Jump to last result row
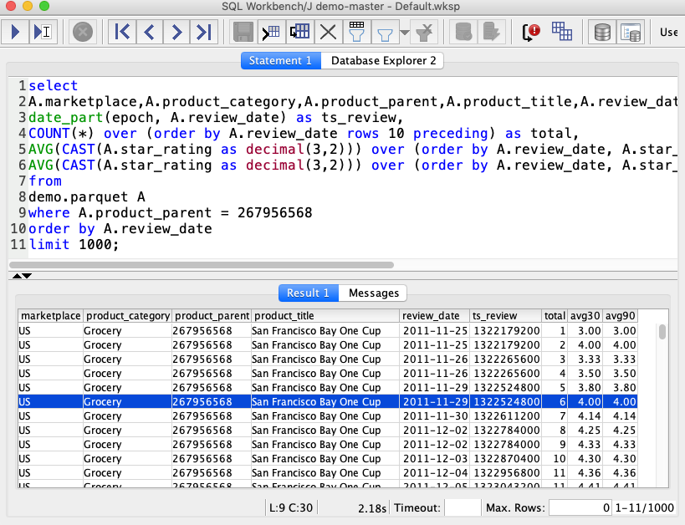 point(203,33)
